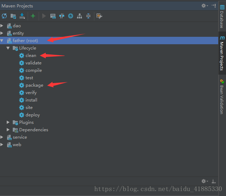Expand the entity module
Viewport: 226px width, 196px height.
tap(2, 33)
